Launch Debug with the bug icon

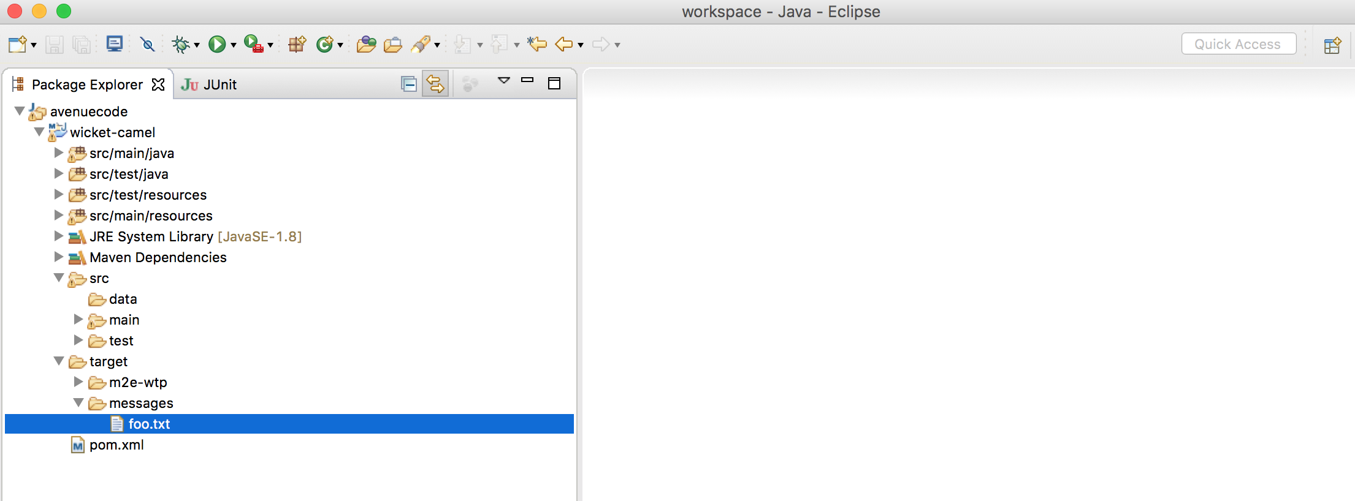(x=181, y=44)
